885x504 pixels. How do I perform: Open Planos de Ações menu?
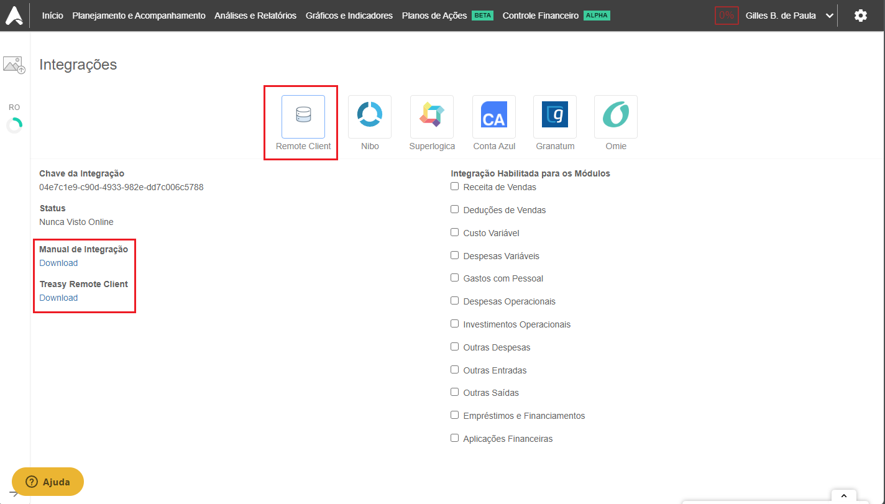click(x=434, y=16)
